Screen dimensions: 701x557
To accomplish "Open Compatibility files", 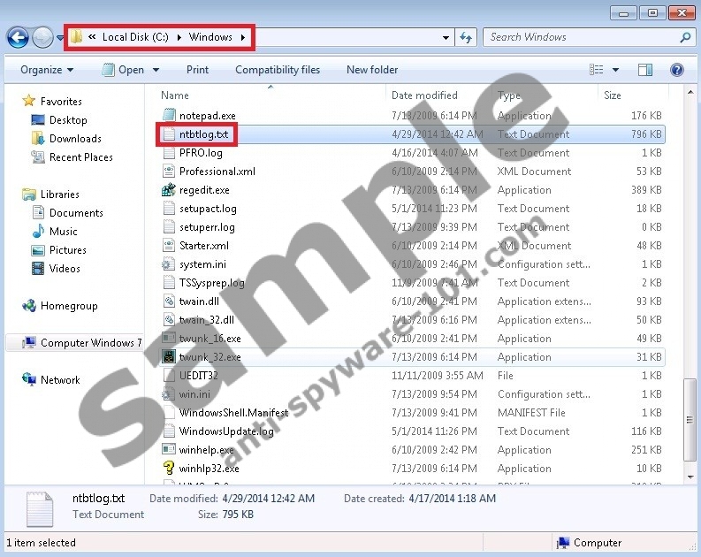I will [278, 70].
